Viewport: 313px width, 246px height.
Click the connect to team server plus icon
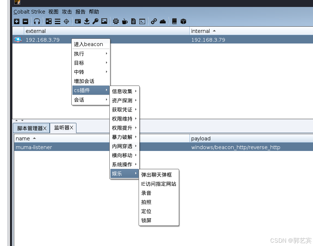pos(17,21)
